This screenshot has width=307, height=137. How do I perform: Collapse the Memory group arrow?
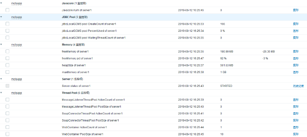tap(1, 44)
